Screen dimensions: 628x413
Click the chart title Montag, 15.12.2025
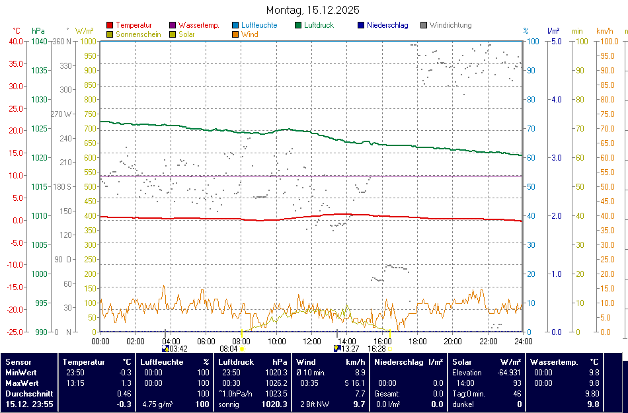pos(313,10)
